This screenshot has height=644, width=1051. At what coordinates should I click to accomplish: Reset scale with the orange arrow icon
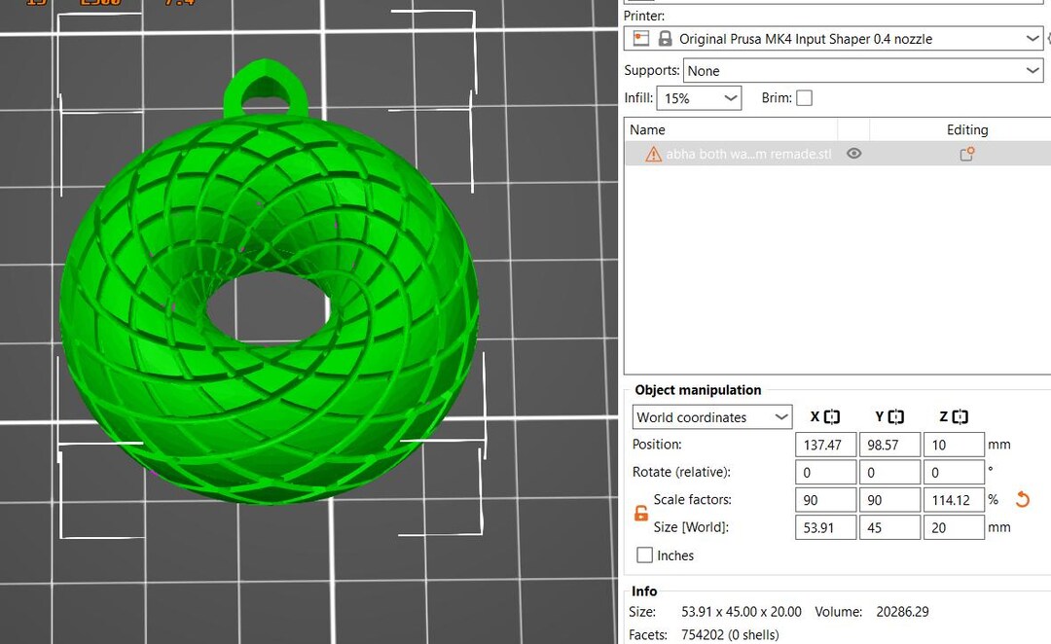1023,499
